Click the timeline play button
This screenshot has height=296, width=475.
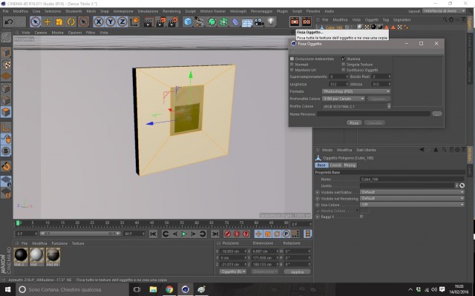click(x=183, y=234)
